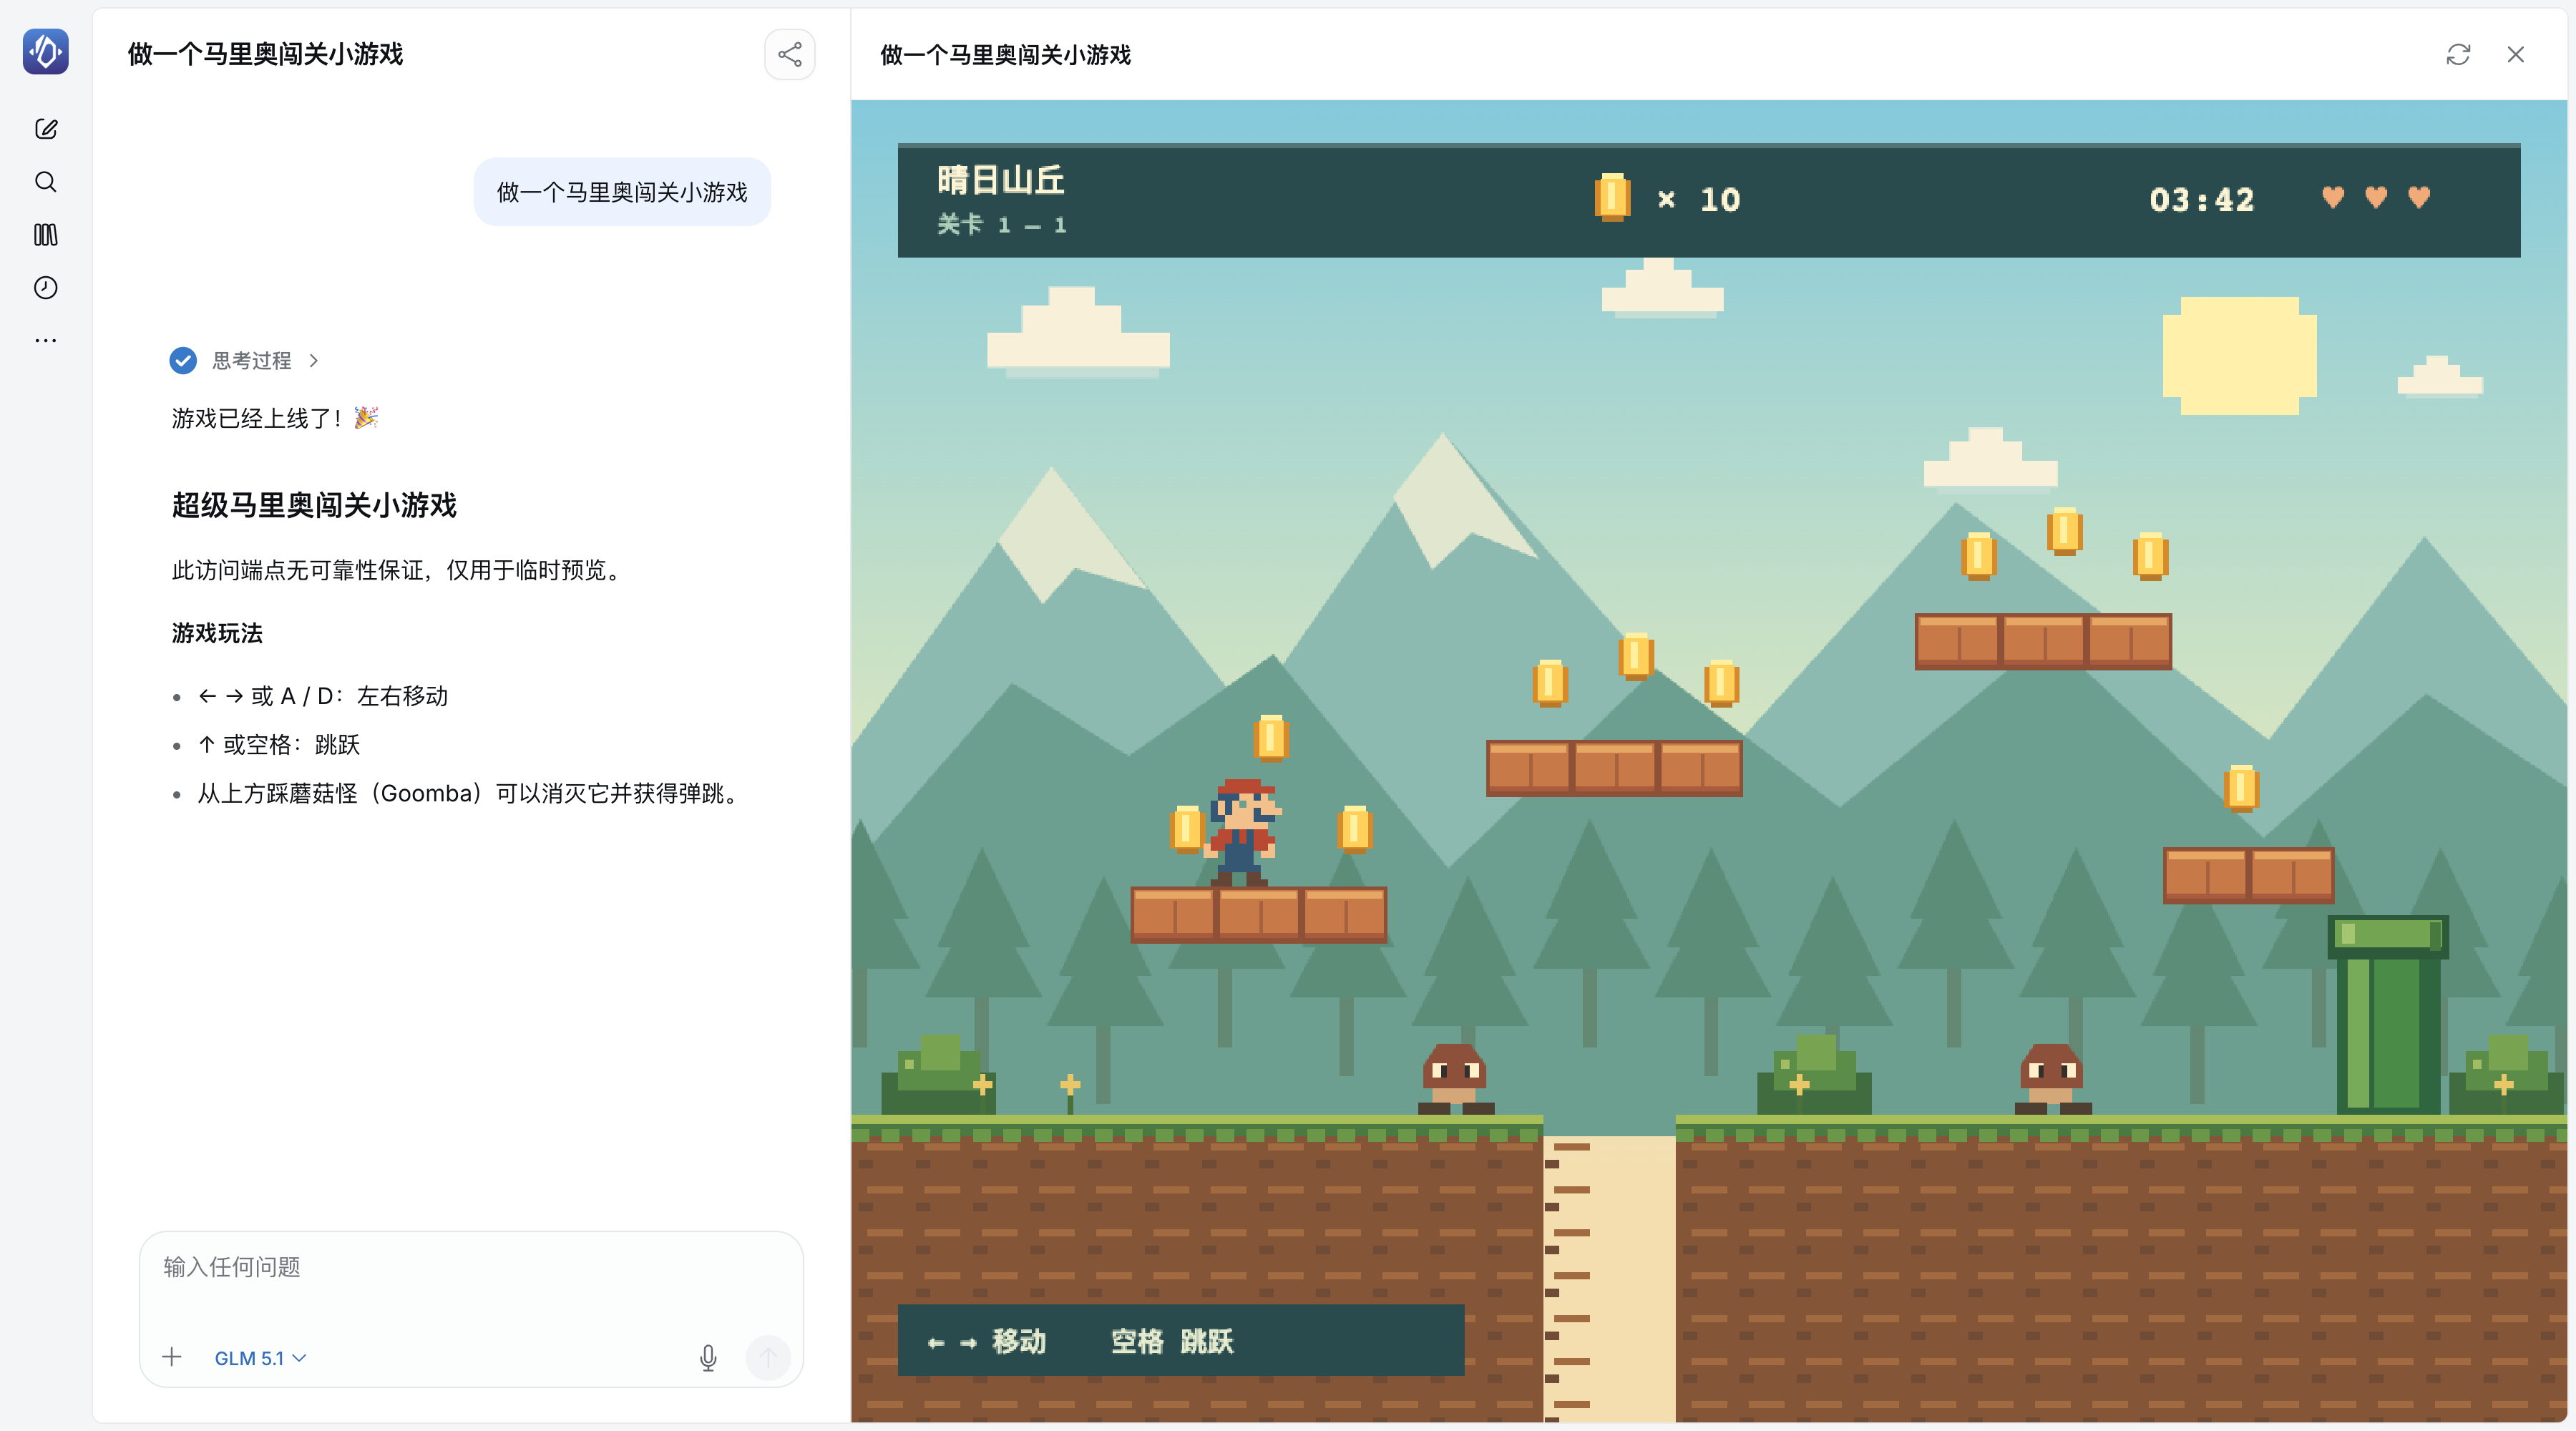Viewport: 2576px width, 1431px height.
Task: Open the GLM 5.1 model dropdown
Action: pyautogui.click(x=260, y=1358)
